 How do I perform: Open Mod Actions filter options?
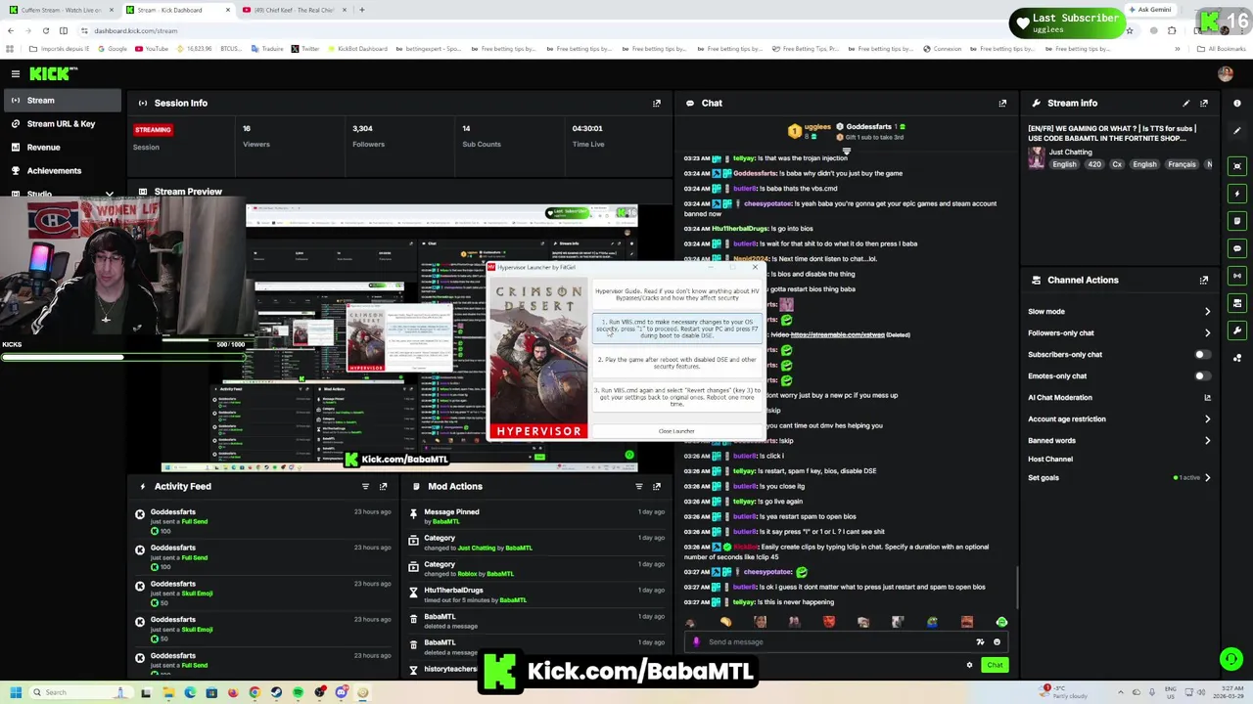639,486
